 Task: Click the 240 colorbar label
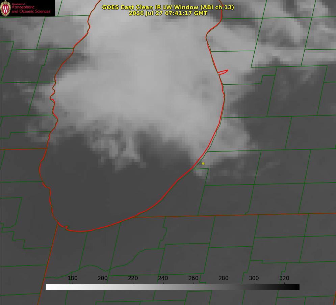[163, 278]
